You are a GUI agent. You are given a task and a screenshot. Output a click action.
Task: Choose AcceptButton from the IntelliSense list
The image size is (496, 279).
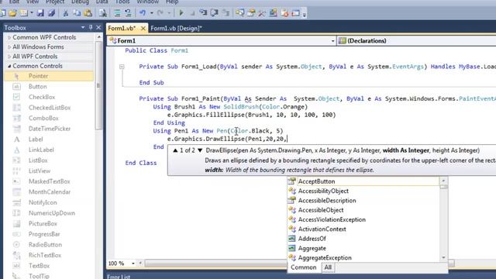[363, 181]
